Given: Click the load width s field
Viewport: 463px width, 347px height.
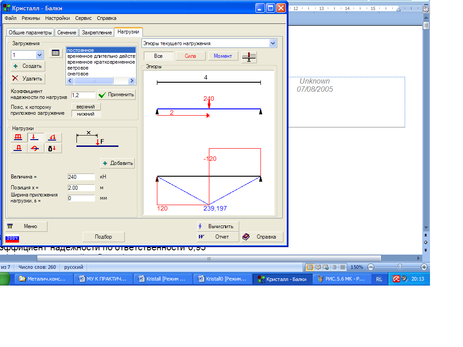Looking at the screenshot, I should tap(81, 198).
